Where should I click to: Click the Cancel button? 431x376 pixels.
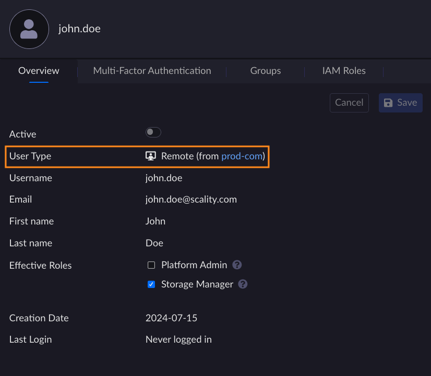tap(349, 103)
